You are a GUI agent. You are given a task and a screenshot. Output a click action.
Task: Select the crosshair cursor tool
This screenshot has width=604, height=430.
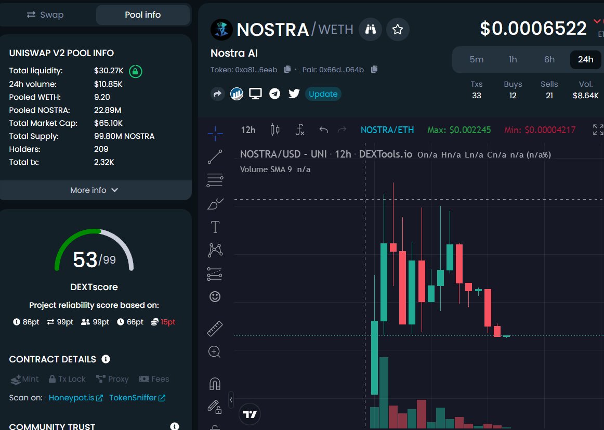pos(215,133)
